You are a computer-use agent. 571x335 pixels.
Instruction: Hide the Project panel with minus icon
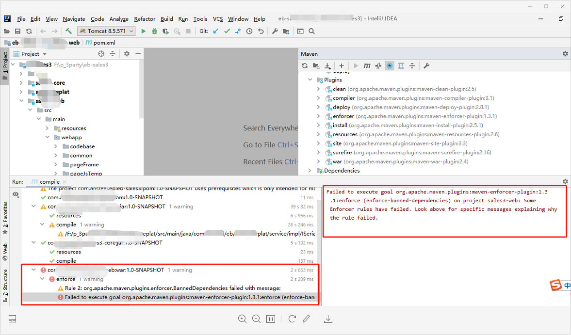(138, 54)
